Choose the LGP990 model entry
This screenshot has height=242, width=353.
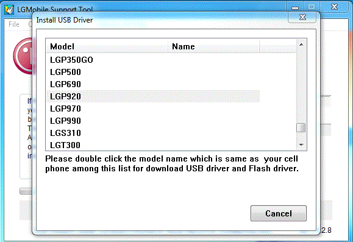point(153,121)
